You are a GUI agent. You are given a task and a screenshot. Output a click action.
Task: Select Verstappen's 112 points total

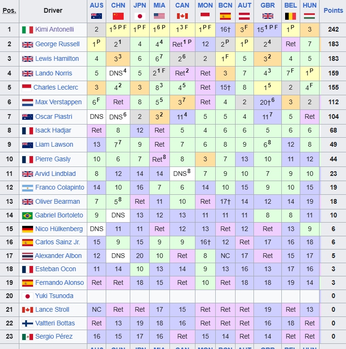click(x=333, y=102)
